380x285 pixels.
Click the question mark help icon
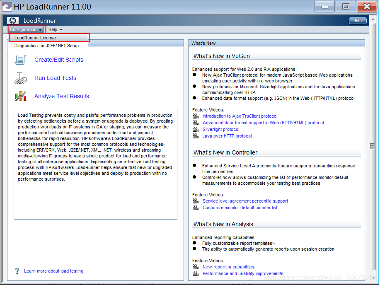(x=17, y=271)
